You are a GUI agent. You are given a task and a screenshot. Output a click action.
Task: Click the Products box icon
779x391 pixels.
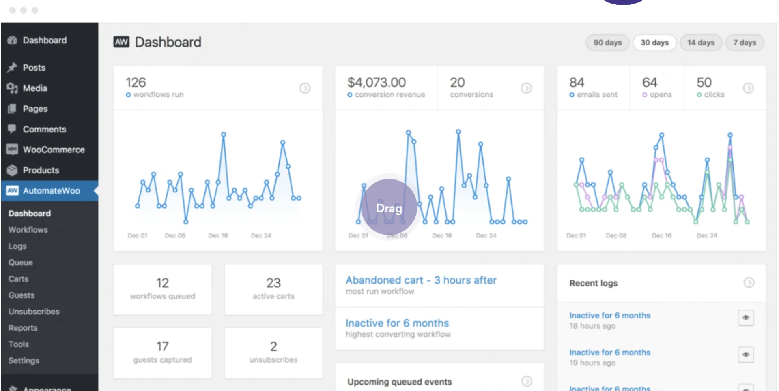(x=12, y=170)
